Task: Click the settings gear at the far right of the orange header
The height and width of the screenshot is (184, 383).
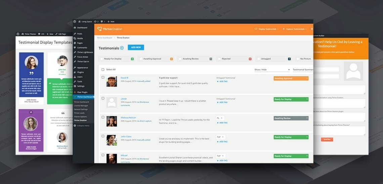Action: 312,29
